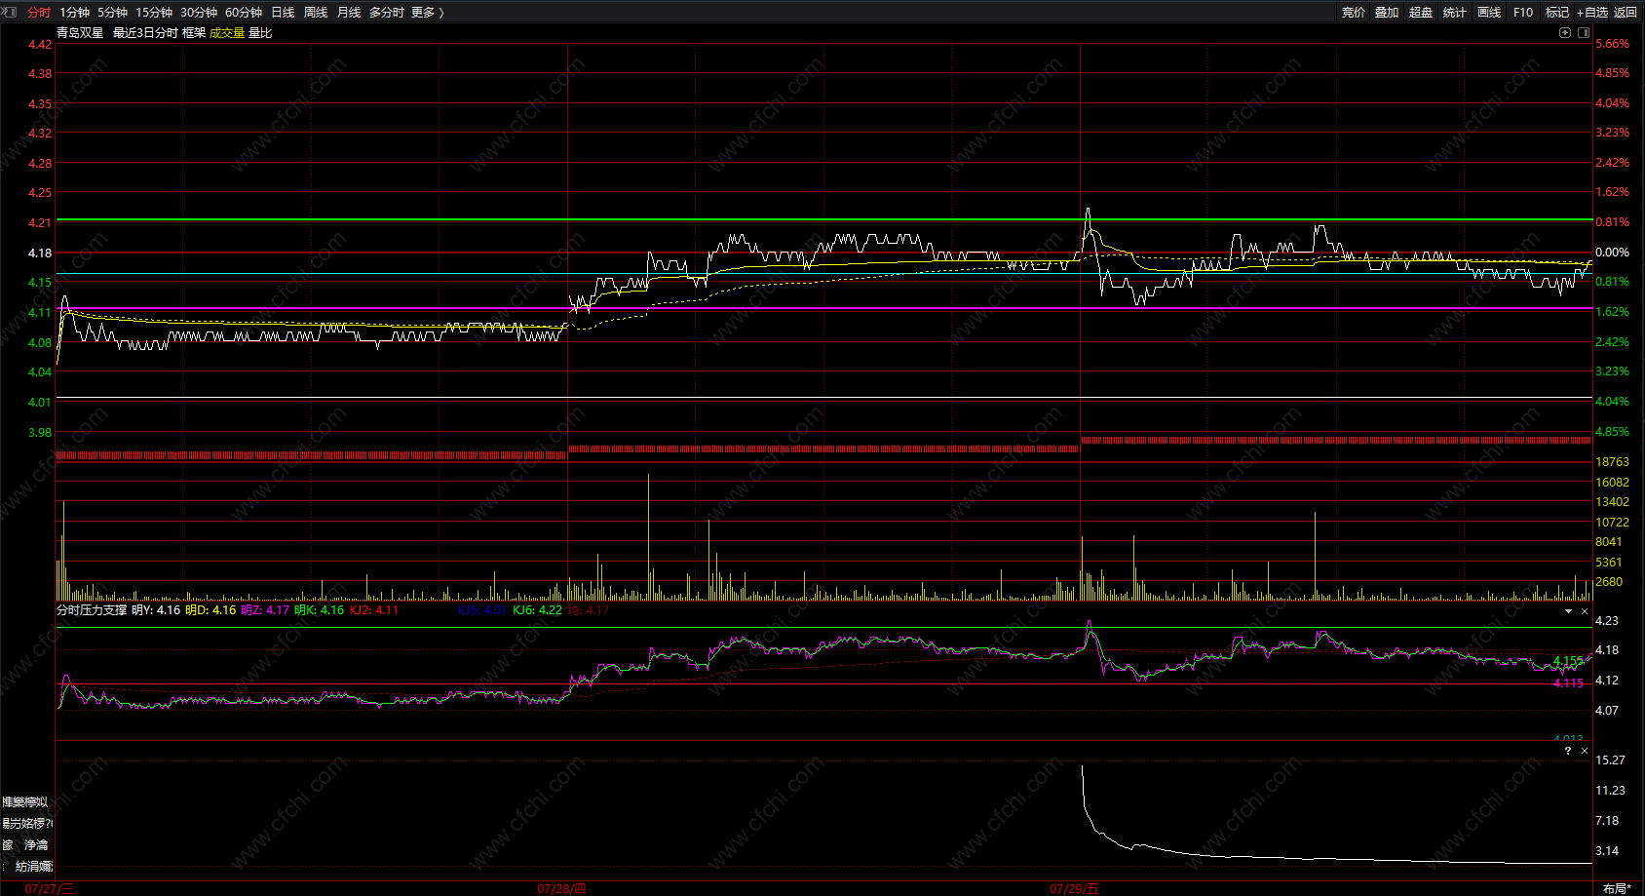The image size is (1645, 896).
Task: Click the 竞价 button
Action: (x=1354, y=12)
